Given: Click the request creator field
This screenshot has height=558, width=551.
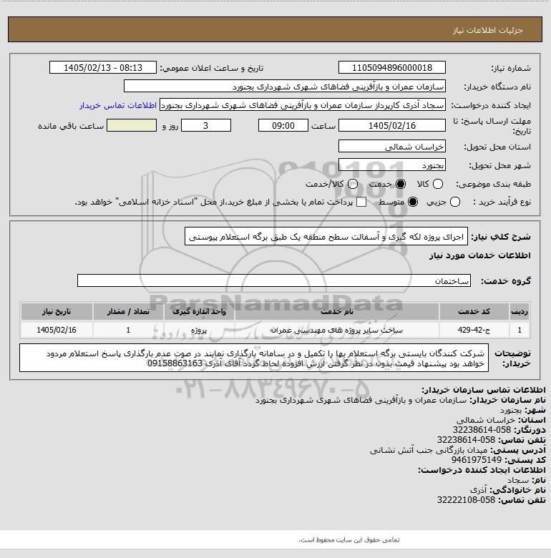Looking at the screenshot, I should [303, 105].
